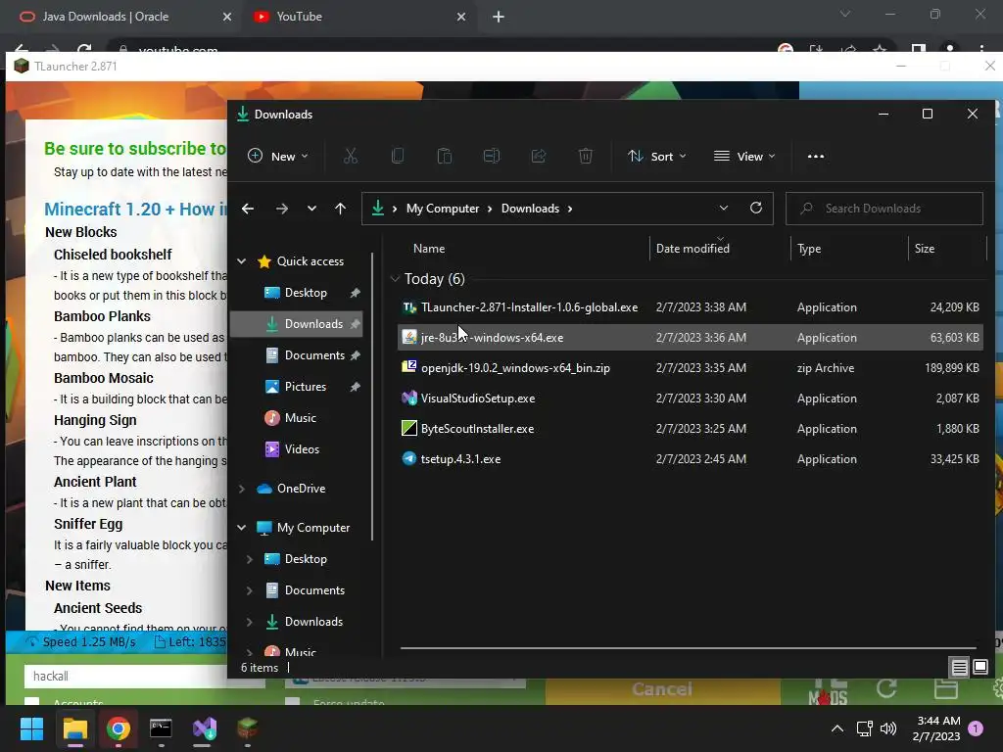Select tsetup.4.3.1.exe file
Image resolution: width=1003 pixels, height=752 pixels.
tap(690, 459)
